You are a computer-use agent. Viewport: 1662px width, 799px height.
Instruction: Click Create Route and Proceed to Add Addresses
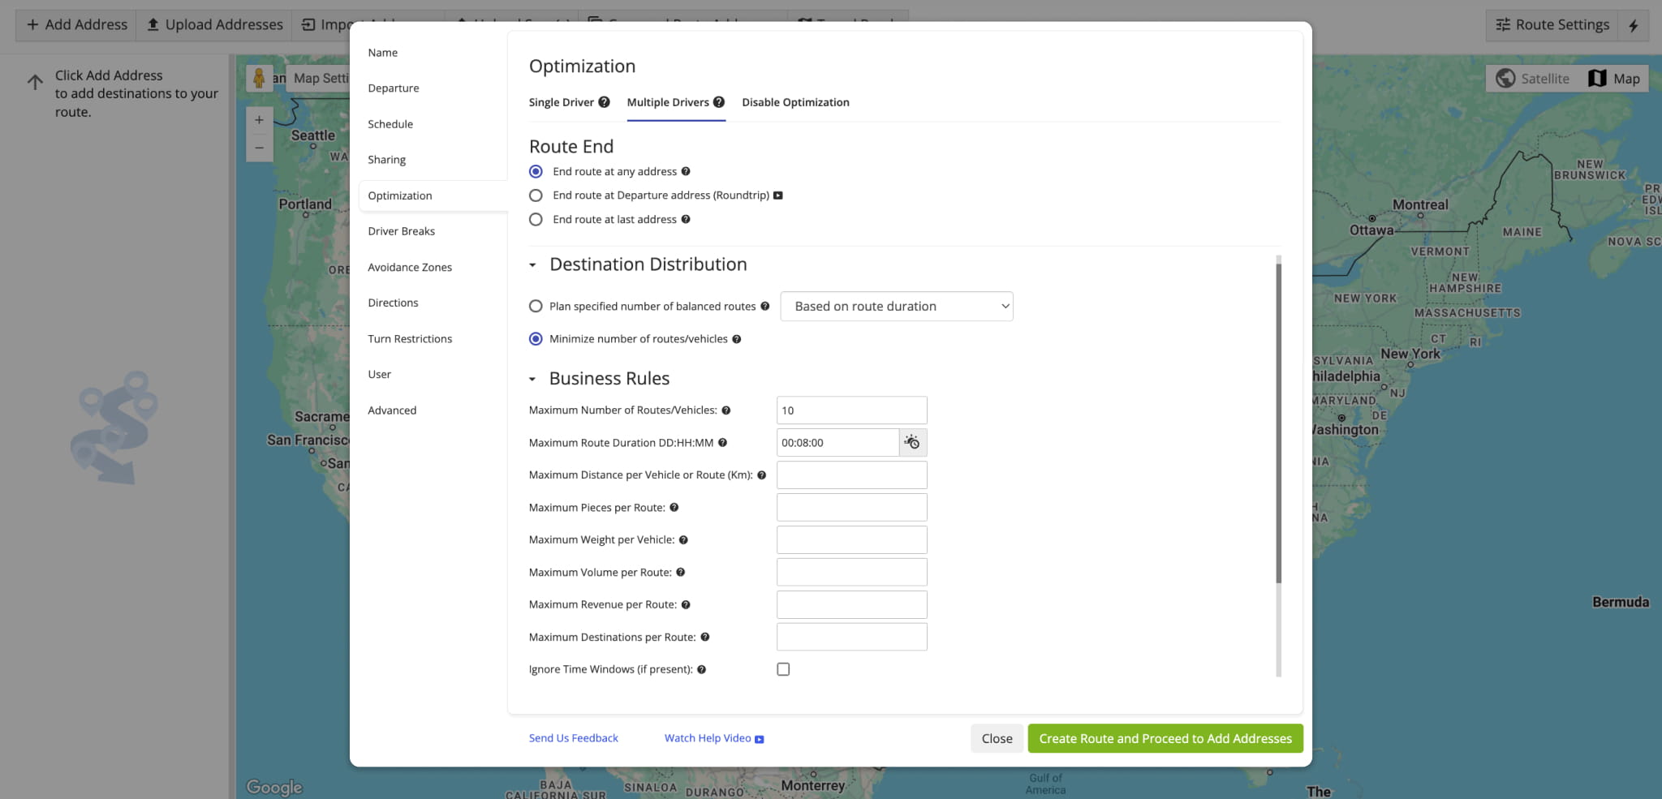[1165, 739]
